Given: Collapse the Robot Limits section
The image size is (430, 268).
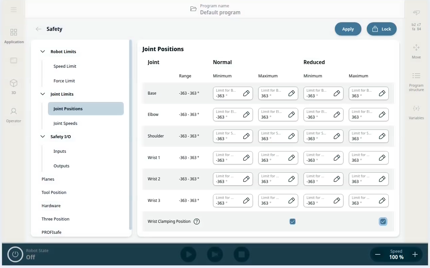Looking at the screenshot, I should [43, 51].
